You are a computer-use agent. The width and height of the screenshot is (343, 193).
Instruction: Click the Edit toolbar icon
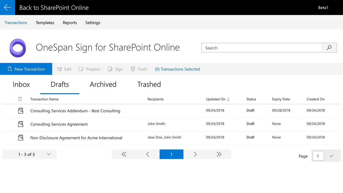[60, 69]
